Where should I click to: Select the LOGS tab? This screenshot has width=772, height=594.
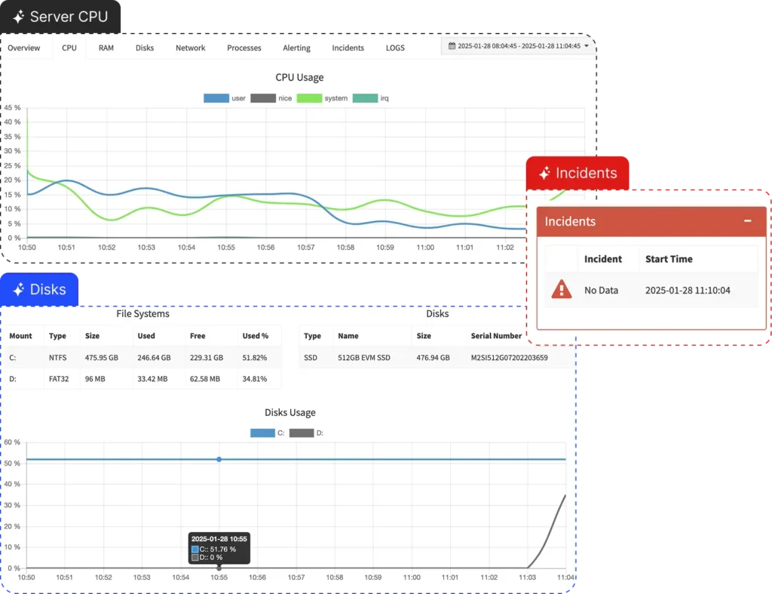395,48
